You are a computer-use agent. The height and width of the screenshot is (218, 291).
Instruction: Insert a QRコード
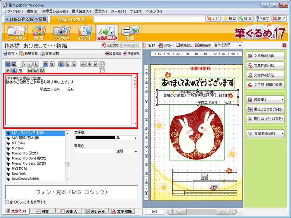166,45
